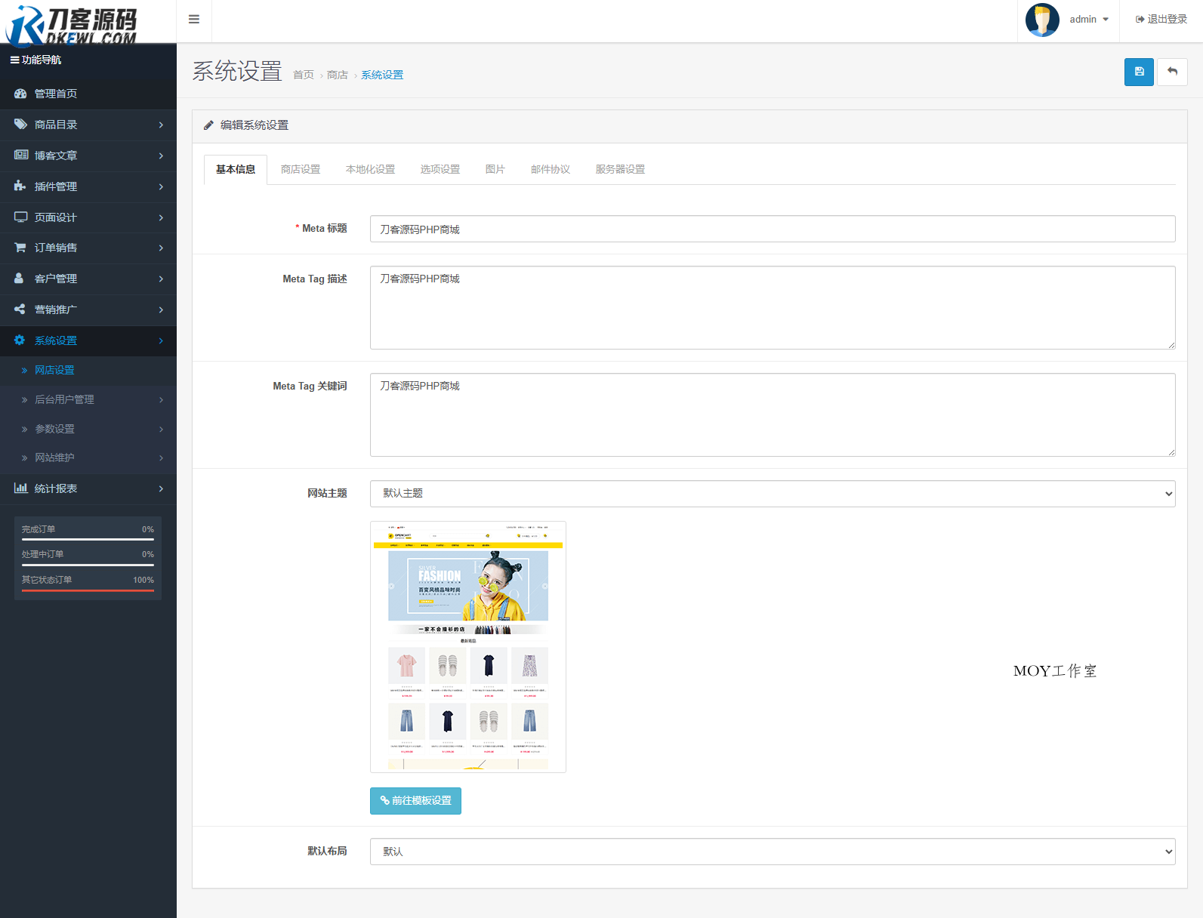Click the 统计报表 bar chart icon
This screenshot has width=1203, height=918.
[20, 488]
